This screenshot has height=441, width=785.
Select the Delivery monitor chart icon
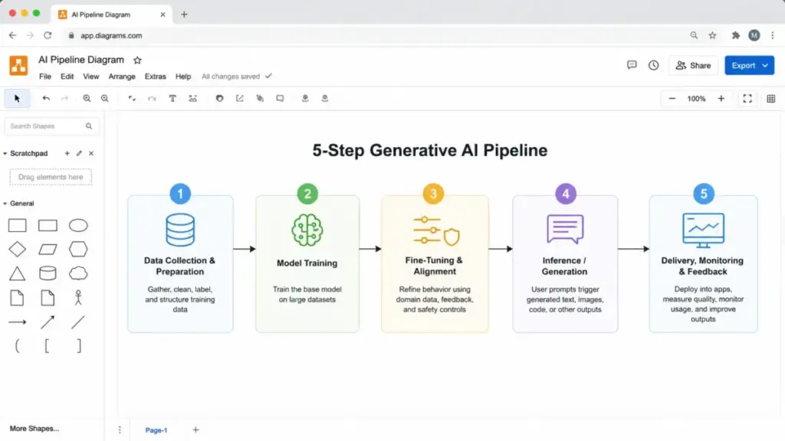point(703,230)
